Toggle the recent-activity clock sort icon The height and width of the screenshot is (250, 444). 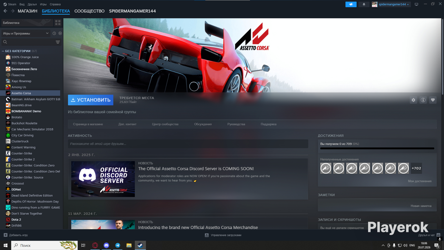(x=54, y=33)
